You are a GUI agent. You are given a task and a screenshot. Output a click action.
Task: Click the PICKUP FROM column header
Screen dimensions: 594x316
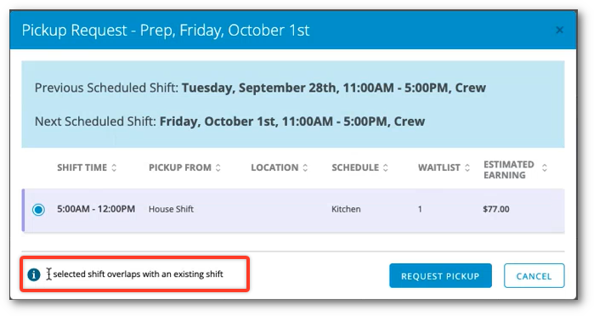click(180, 168)
